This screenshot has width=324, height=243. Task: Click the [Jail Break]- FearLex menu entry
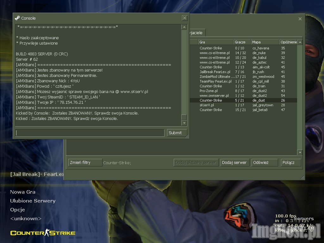click(x=37, y=174)
